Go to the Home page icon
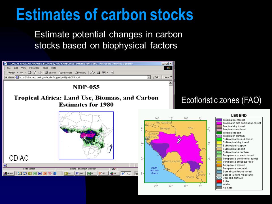The width and height of the screenshot is (272, 204). click(x=40, y=73)
